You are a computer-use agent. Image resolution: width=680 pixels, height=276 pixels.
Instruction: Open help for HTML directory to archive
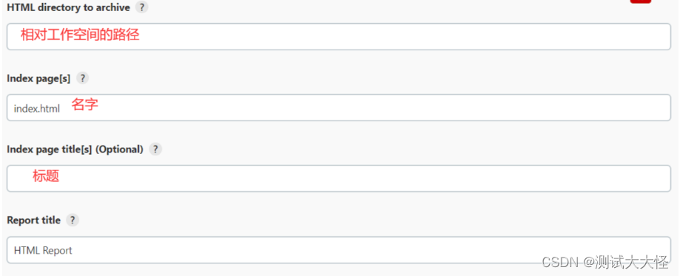tap(141, 7)
